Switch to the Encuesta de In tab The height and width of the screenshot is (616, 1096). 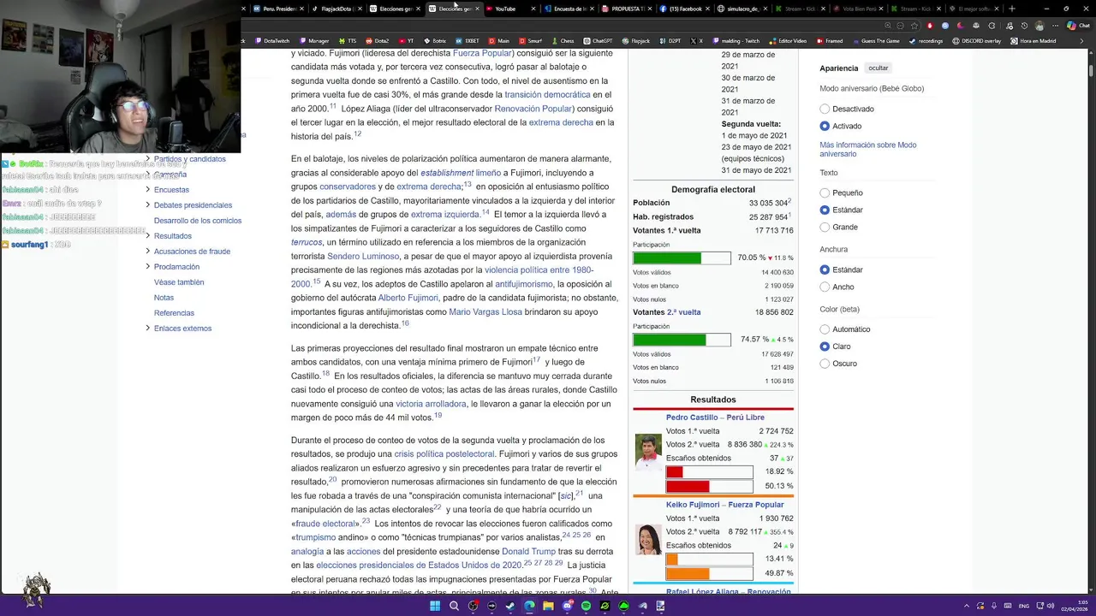(x=570, y=9)
